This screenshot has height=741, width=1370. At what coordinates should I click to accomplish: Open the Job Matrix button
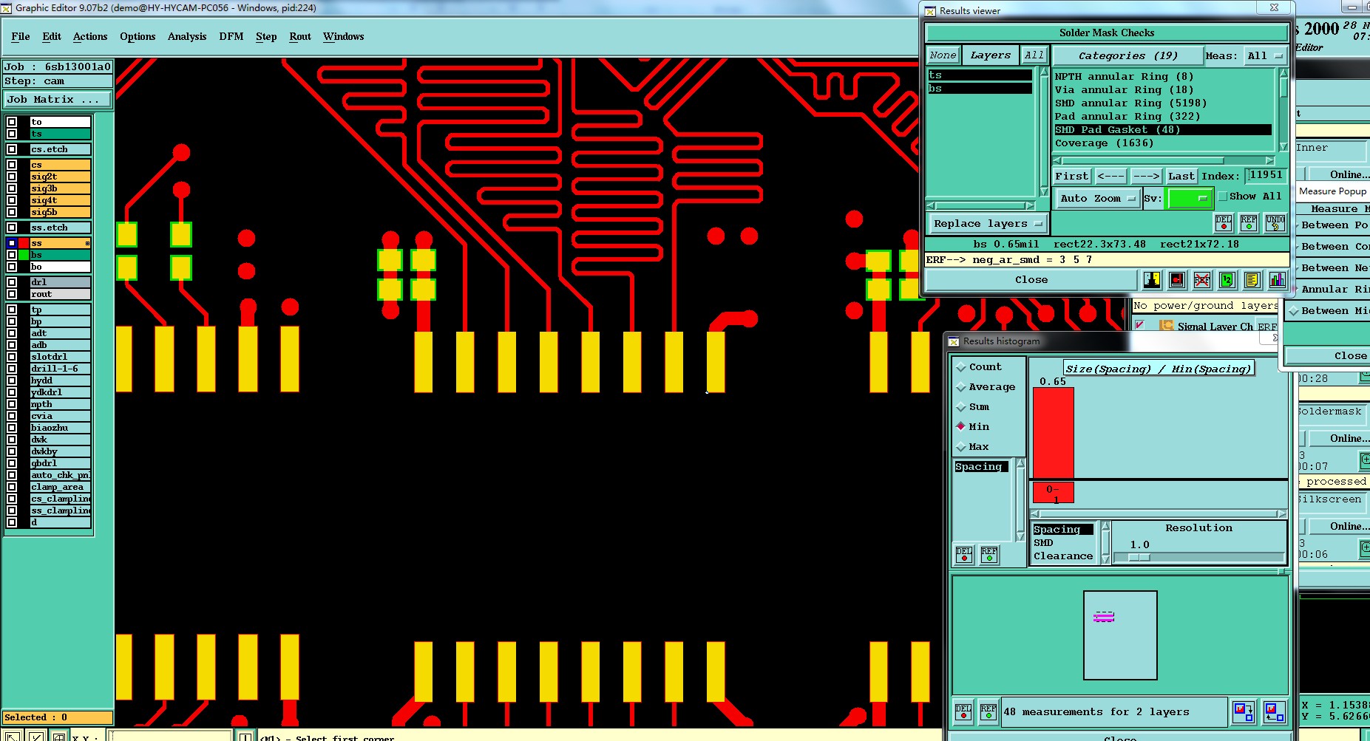point(58,100)
